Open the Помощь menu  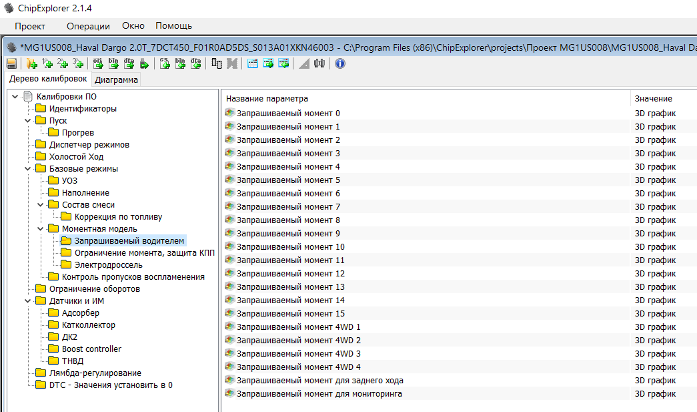click(173, 26)
